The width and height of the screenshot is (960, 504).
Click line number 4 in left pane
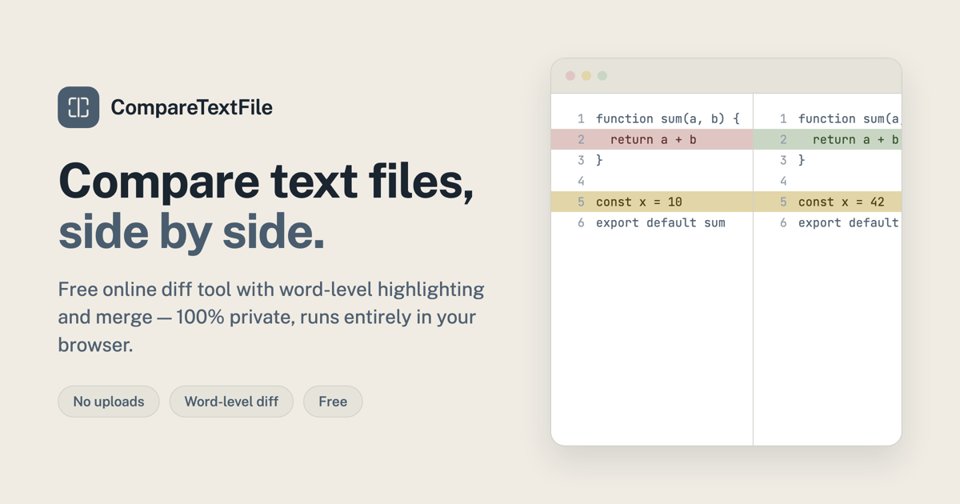click(581, 181)
